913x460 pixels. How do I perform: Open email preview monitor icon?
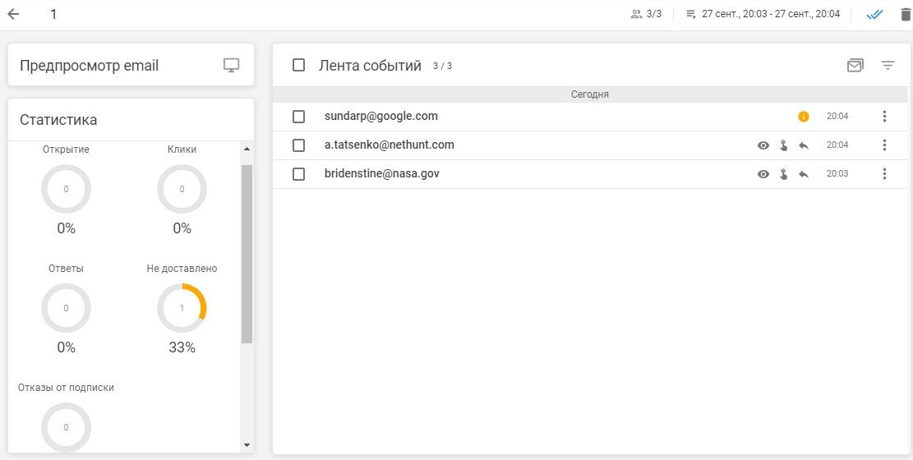click(x=231, y=65)
